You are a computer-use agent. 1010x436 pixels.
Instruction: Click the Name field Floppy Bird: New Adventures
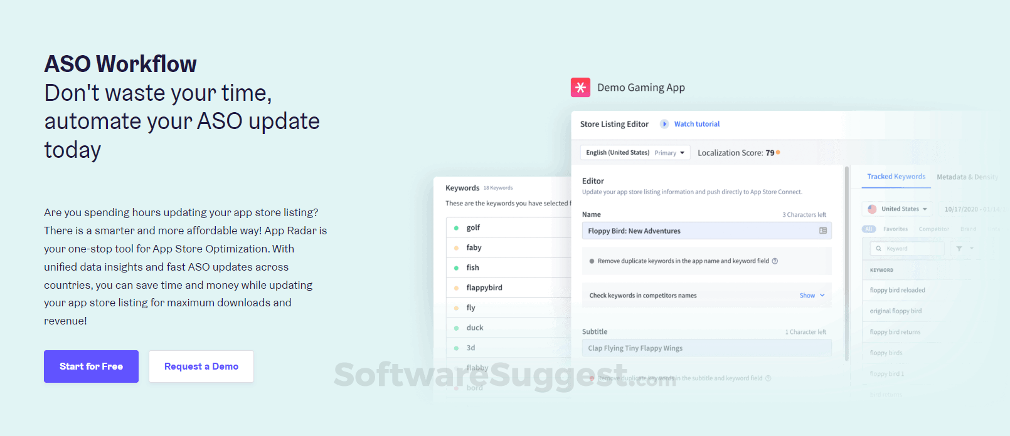coord(706,231)
